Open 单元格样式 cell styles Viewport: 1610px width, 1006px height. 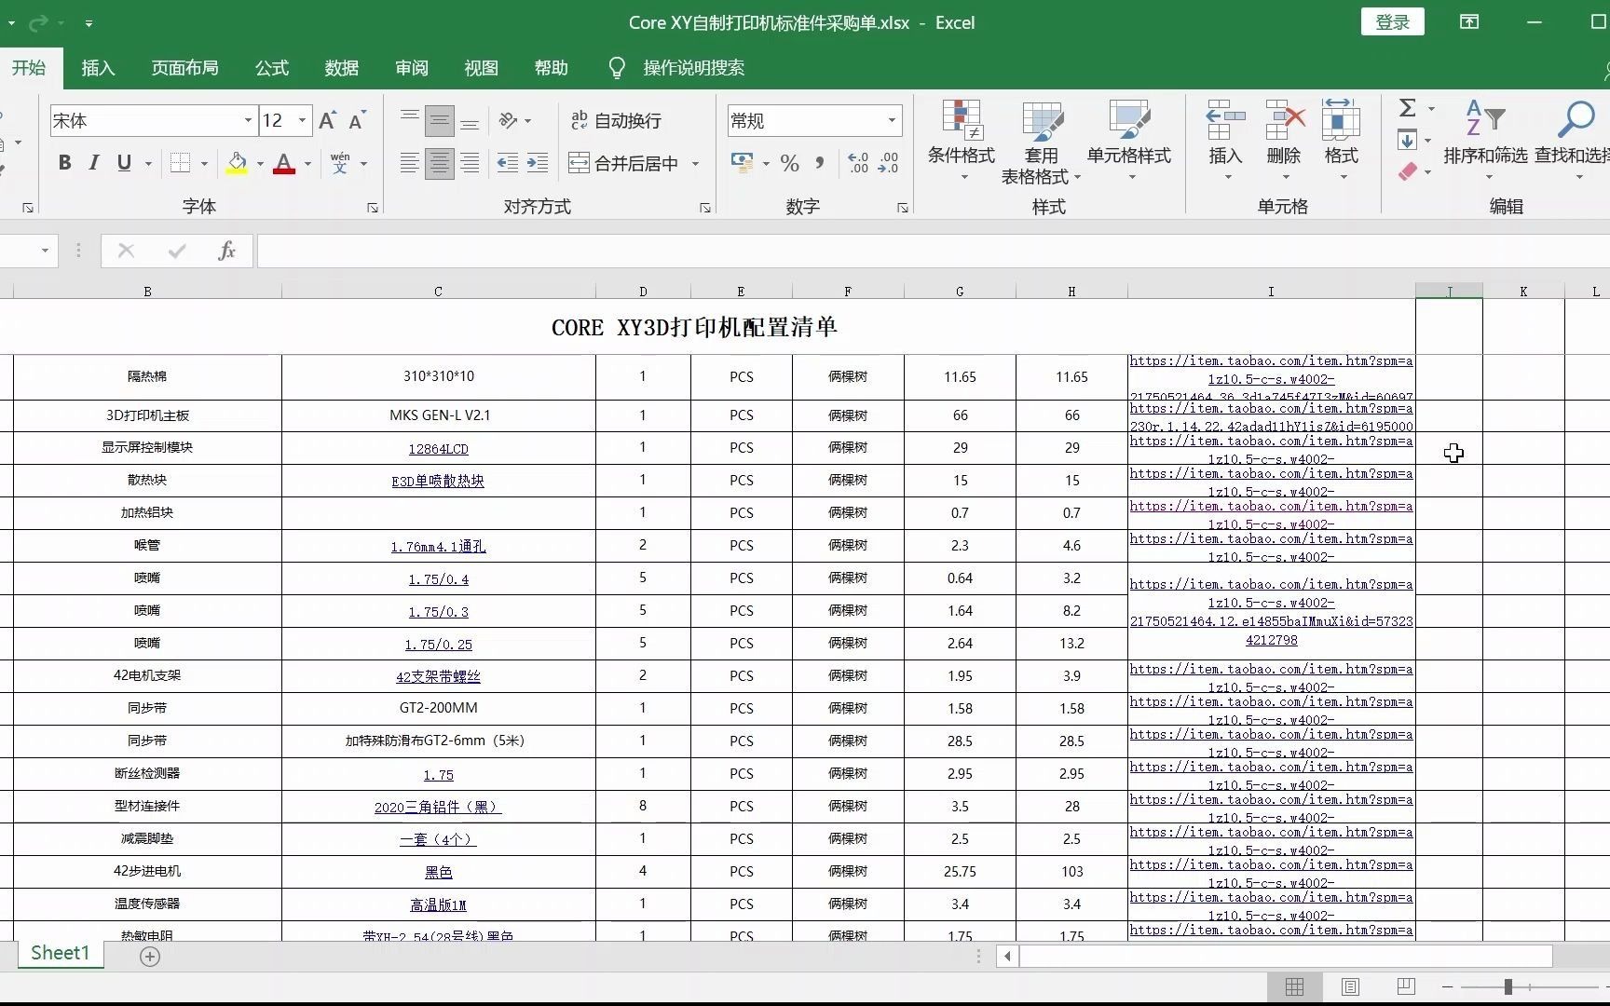pos(1128,140)
